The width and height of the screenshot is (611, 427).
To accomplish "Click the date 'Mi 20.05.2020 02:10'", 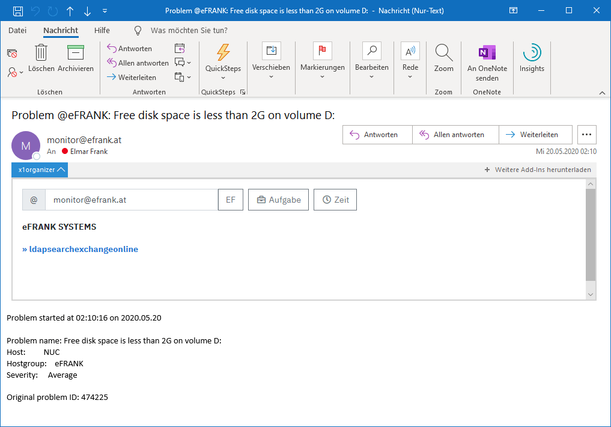I will [566, 152].
